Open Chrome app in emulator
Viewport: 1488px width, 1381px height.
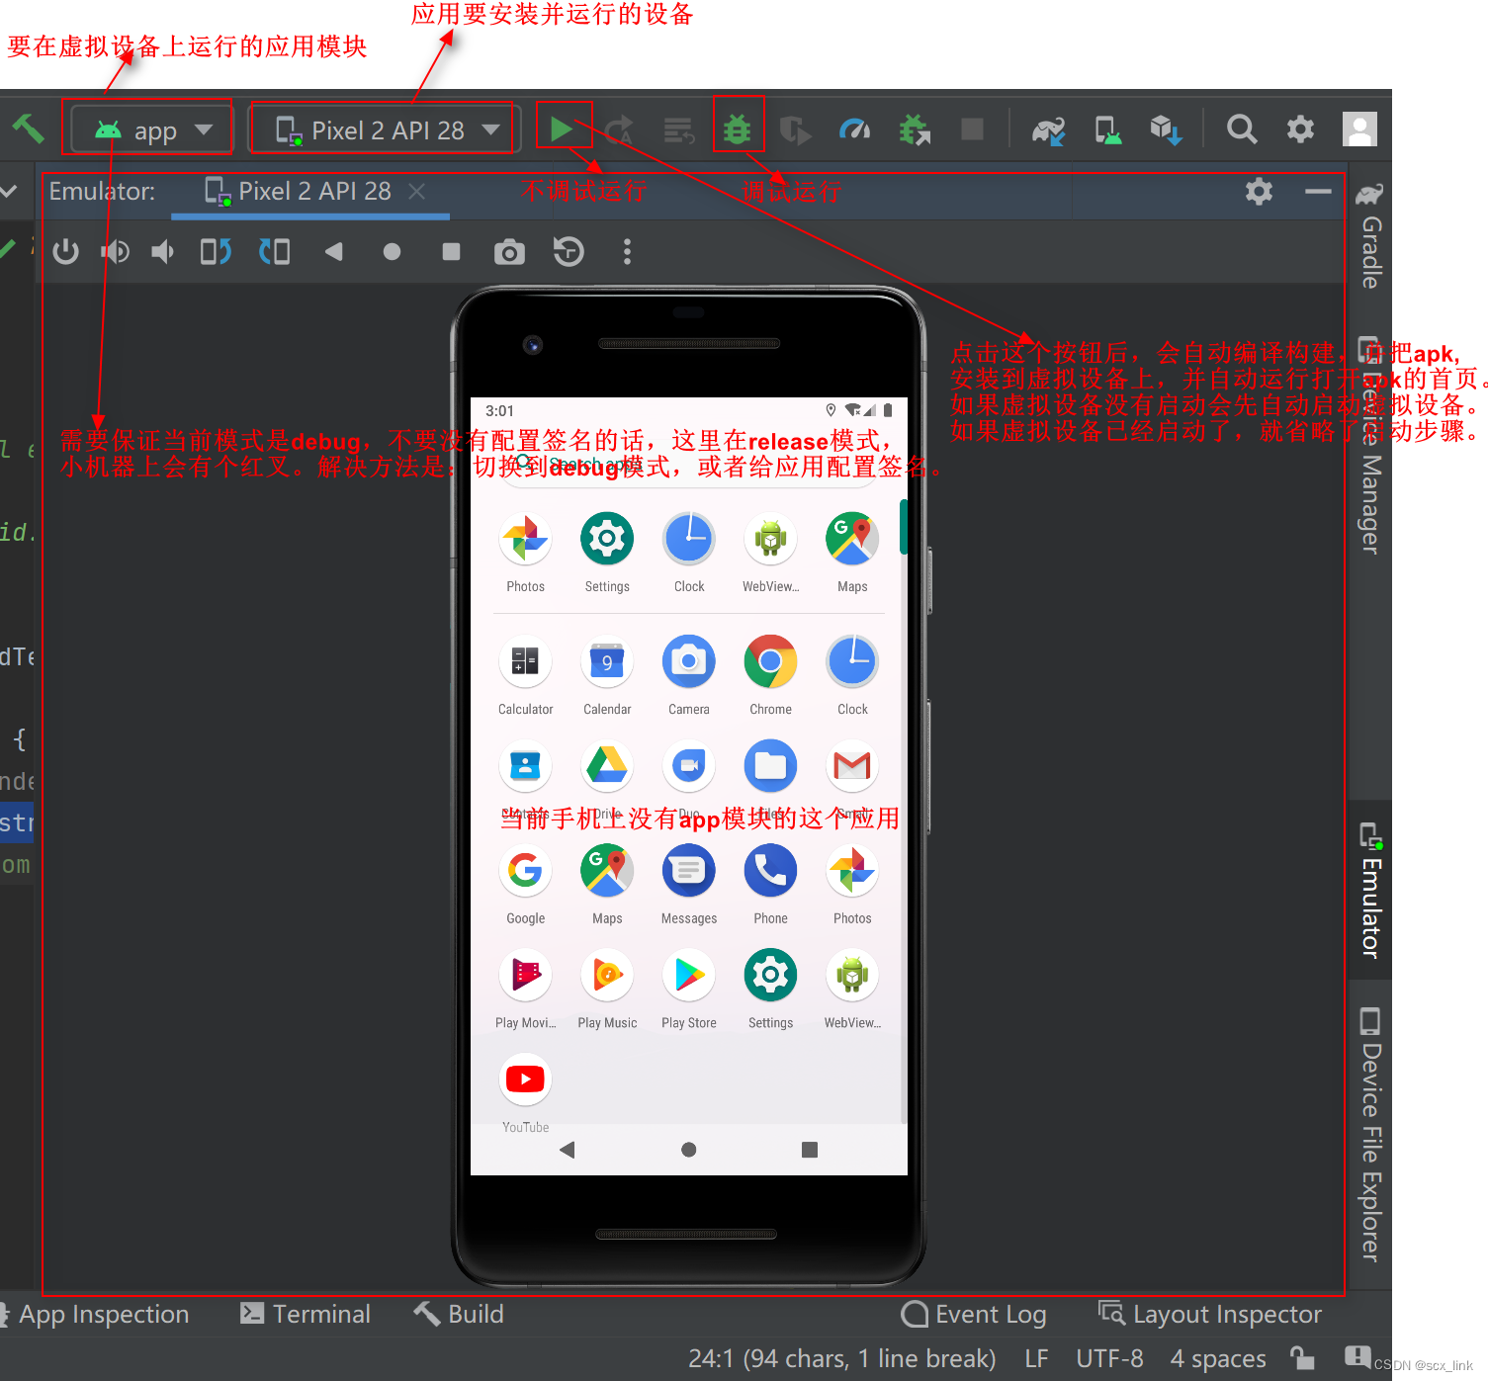pos(770,674)
